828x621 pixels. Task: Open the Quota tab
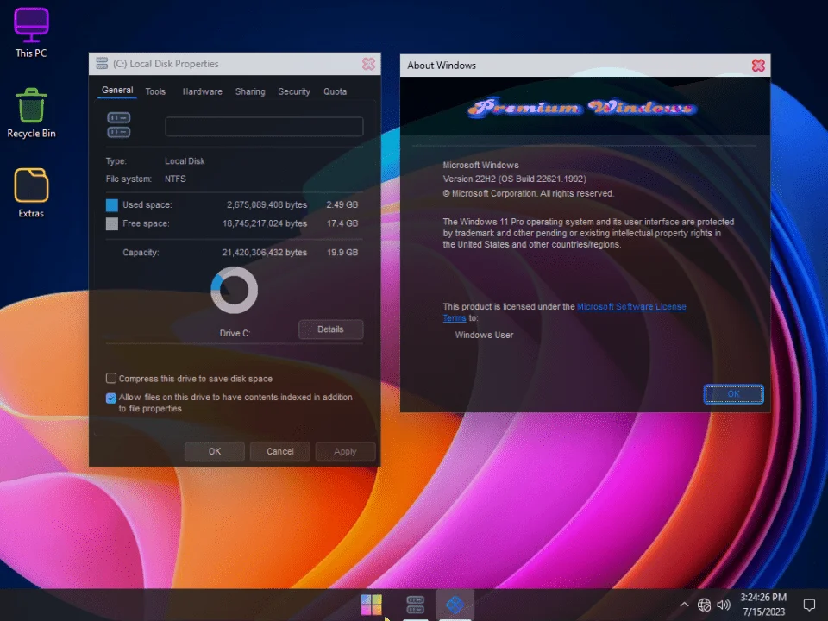[x=335, y=91]
